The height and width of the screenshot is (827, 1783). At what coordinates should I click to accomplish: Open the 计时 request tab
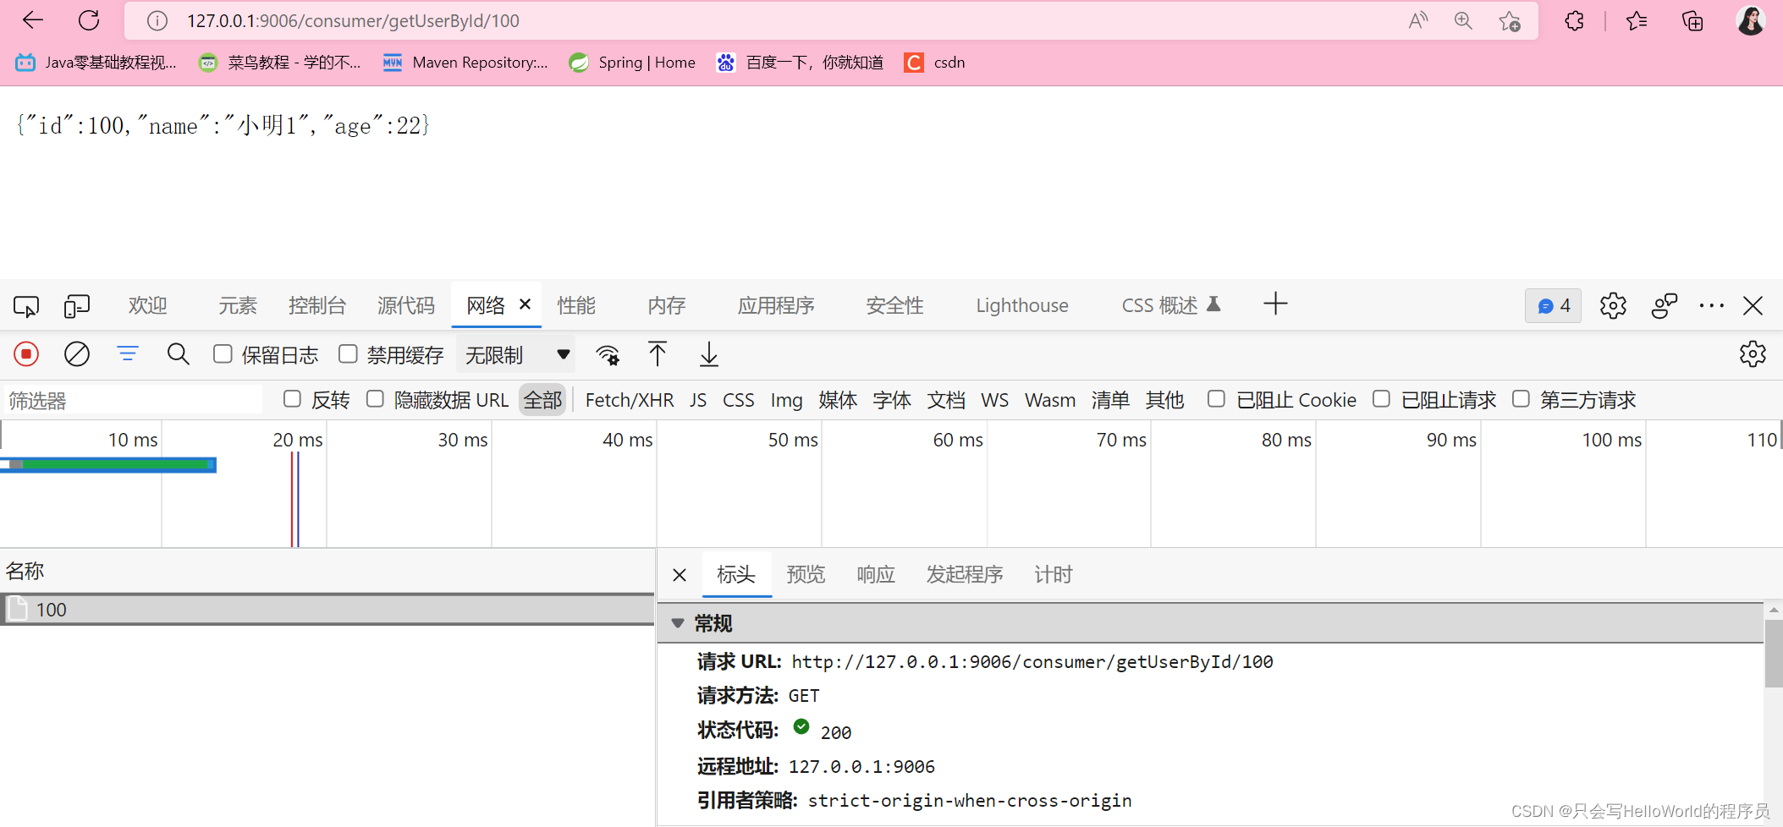(1054, 575)
